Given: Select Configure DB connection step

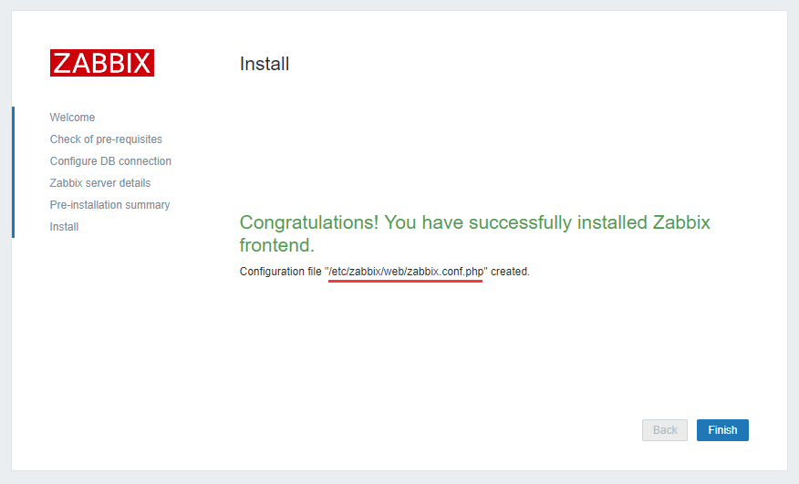Looking at the screenshot, I should [x=110, y=161].
